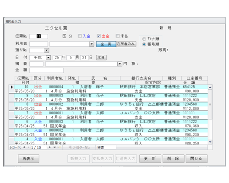Check the 未払 checkbox

click(117, 36)
